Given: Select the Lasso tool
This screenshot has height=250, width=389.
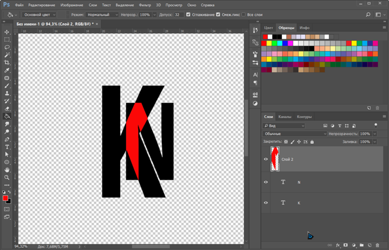Looking at the screenshot, I should pyautogui.click(x=7, y=47).
